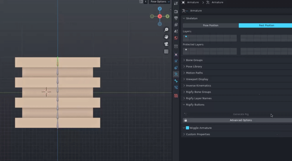Toggle the pose mirror butterfly icon
The image size is (292, 161).
pyautogui.click(x=141, y=2)
